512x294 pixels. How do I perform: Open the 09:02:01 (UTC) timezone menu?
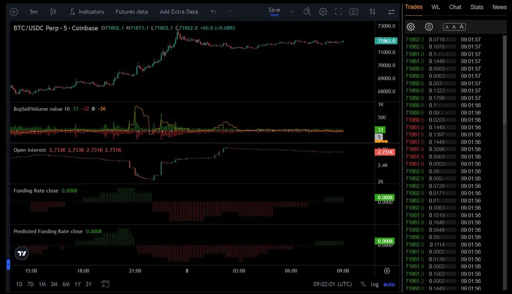pos(333,284)
